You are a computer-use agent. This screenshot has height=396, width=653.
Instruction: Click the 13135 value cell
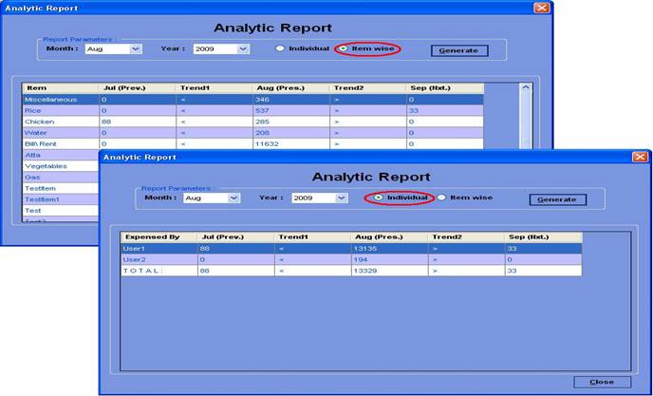pyautogui.click(x=389, y=249)
